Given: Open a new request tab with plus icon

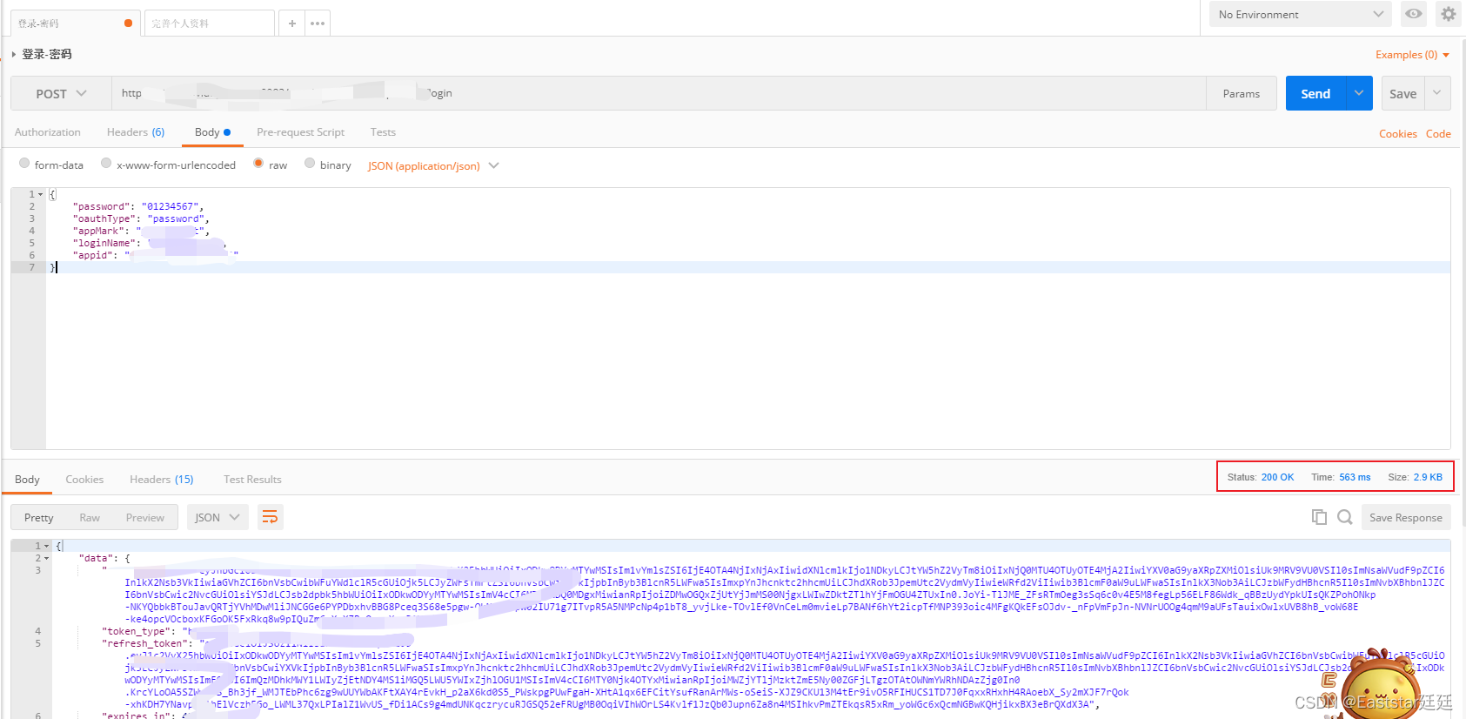Looking at the screenshot, I should [291, 24].
